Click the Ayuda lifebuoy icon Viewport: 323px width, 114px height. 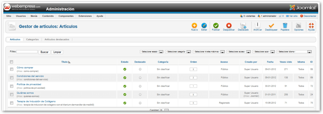tap(311, 25)
